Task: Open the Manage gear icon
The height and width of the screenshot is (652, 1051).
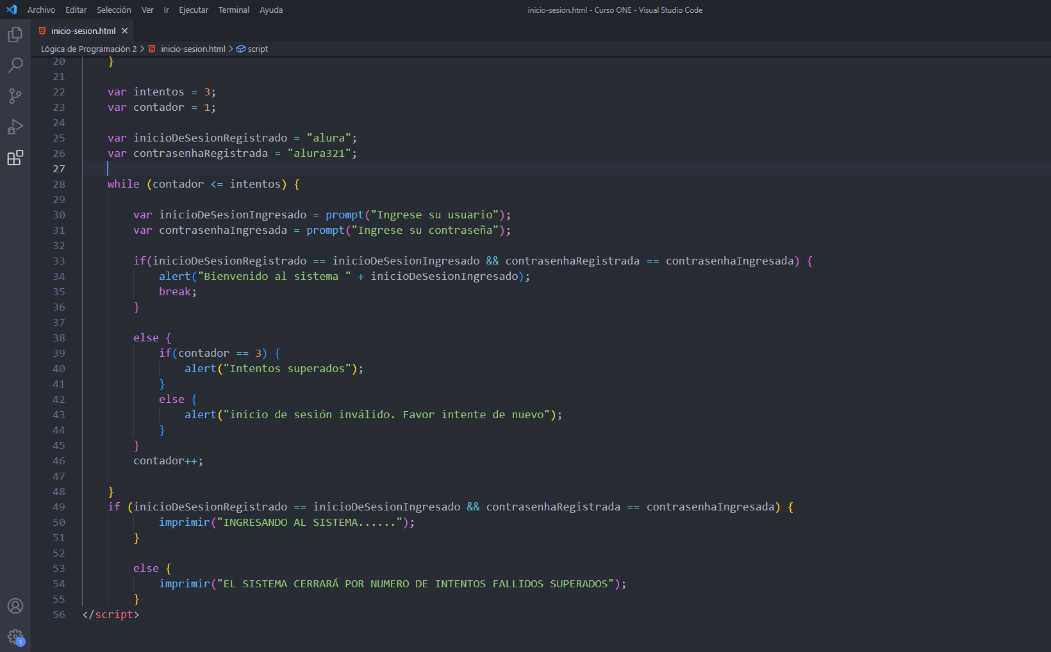Action: click(x=15, y=637)
